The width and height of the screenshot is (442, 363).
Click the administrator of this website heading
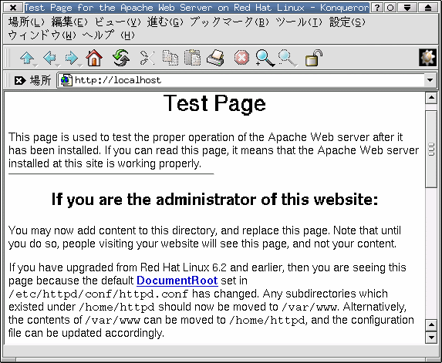[214, 200]
